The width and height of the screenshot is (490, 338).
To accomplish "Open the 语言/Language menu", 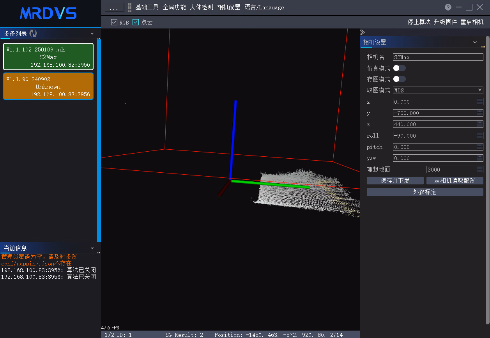I will pos(264,7).
